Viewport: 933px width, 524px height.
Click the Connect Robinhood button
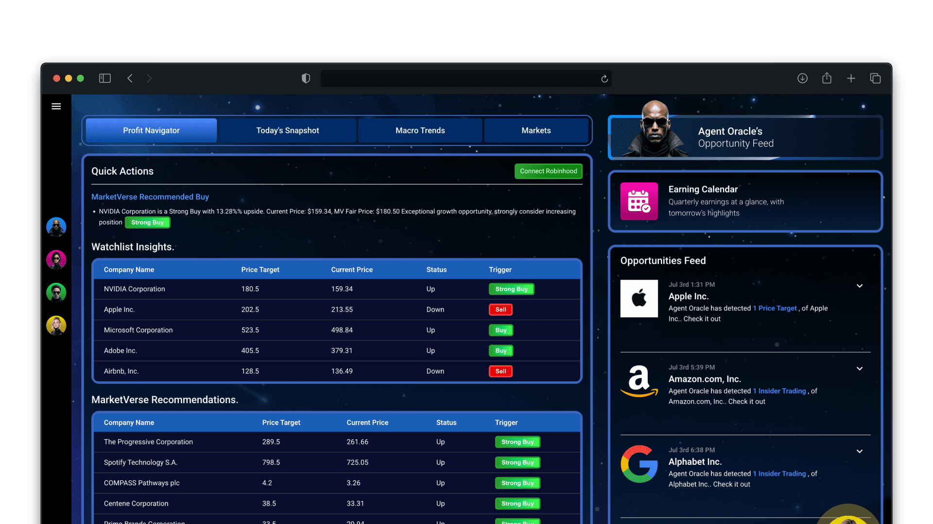[x=549, y=171]
